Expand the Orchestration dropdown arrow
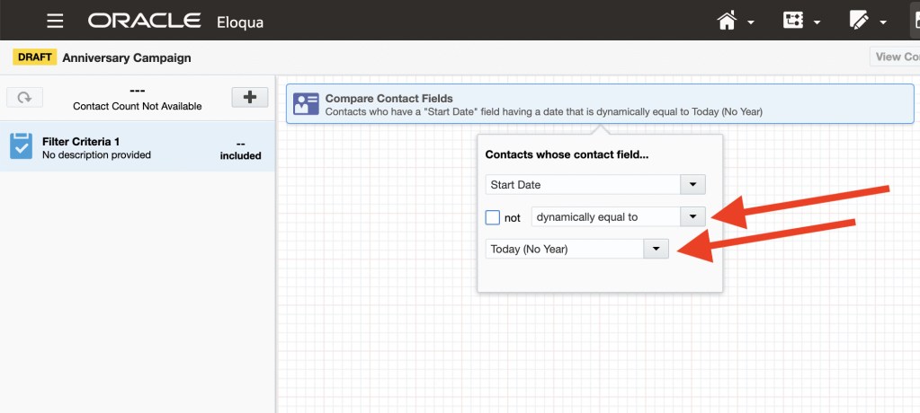Image resolution: width=920 pixels, height=413 pixels. (x=817, y=22)
